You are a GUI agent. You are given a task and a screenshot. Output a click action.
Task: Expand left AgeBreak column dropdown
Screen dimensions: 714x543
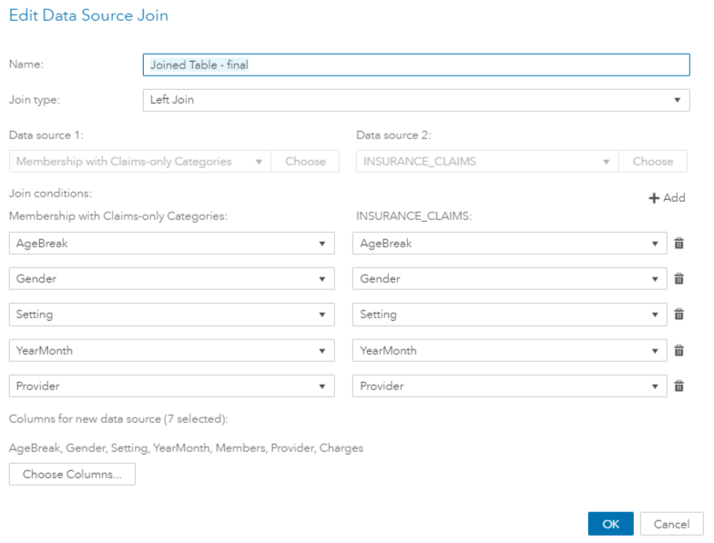tap(171, 244)
